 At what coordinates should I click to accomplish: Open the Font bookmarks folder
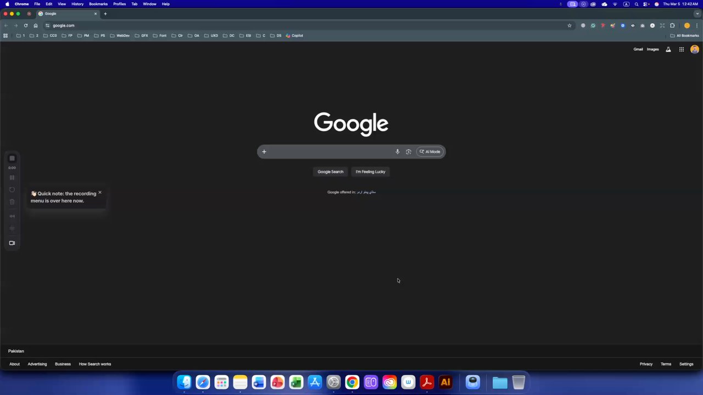click(160, 36)
